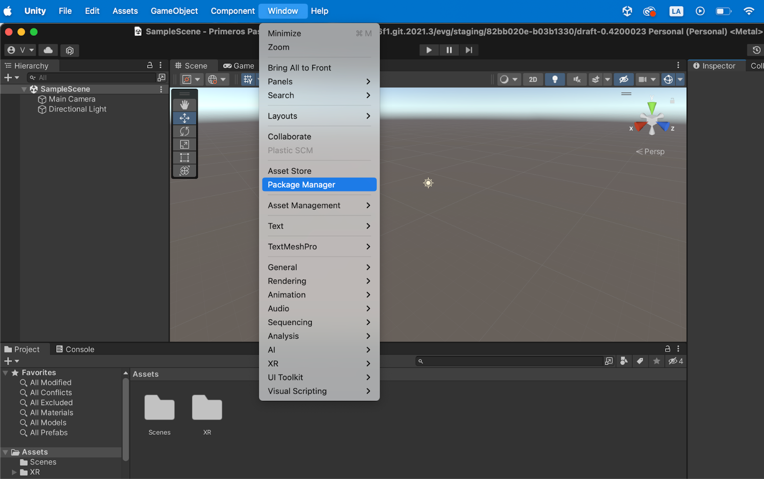This screenshot has height=479, width=764.
Task: Switch to the Console tab
Action: coord(75,349)
